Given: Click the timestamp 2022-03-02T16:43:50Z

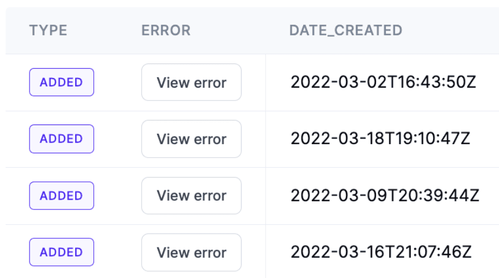Looking at the screenshot, I should coord(383,82).
